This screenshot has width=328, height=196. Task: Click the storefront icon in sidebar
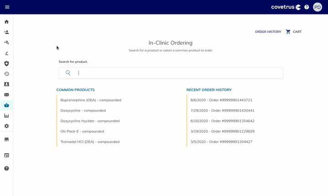pyautogui.click(x=6, y=139)
